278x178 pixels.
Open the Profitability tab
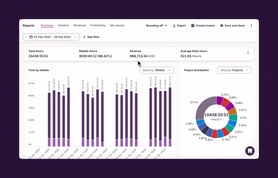[x=98, y=25]
